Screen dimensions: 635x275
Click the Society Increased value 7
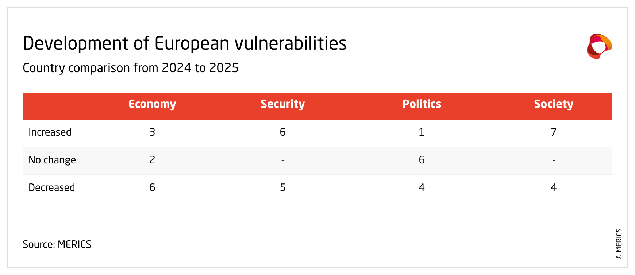(x=553, y=132)
